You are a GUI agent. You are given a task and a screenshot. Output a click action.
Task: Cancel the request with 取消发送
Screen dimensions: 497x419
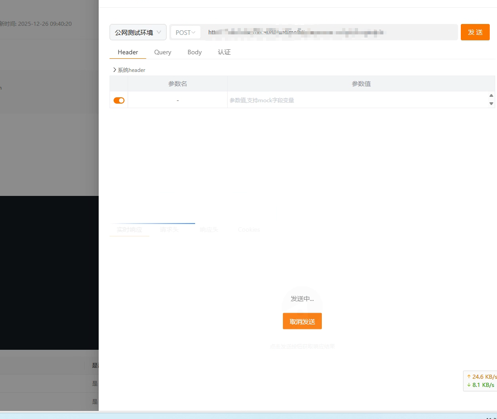click(302, 321)
